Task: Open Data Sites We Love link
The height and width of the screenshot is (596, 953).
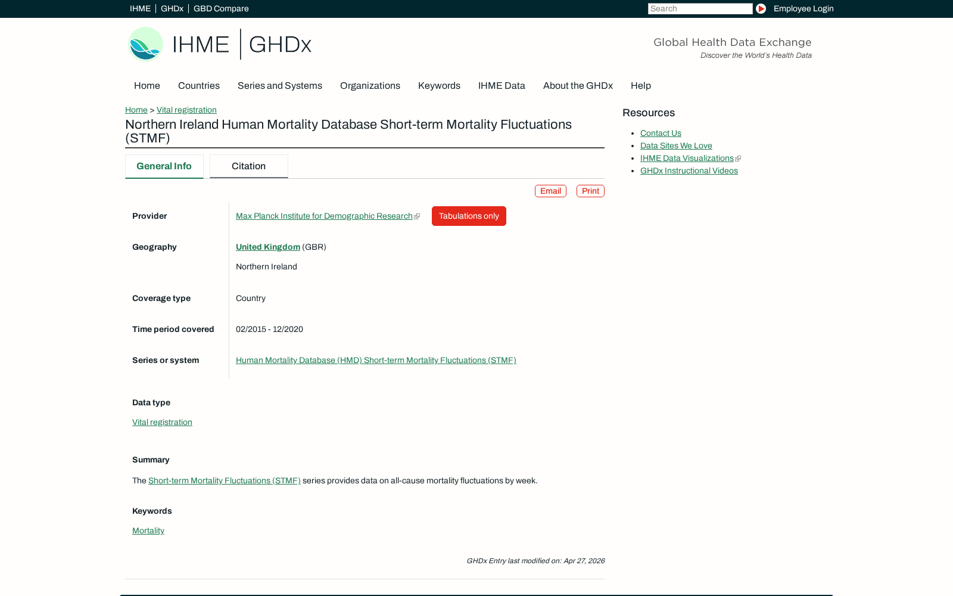Action: [676, 145]
